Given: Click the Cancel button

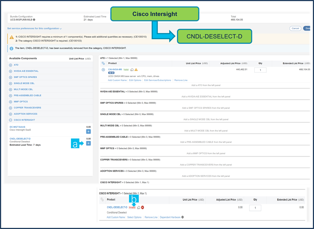Looking at the screenshot, I should click(295, 28).
